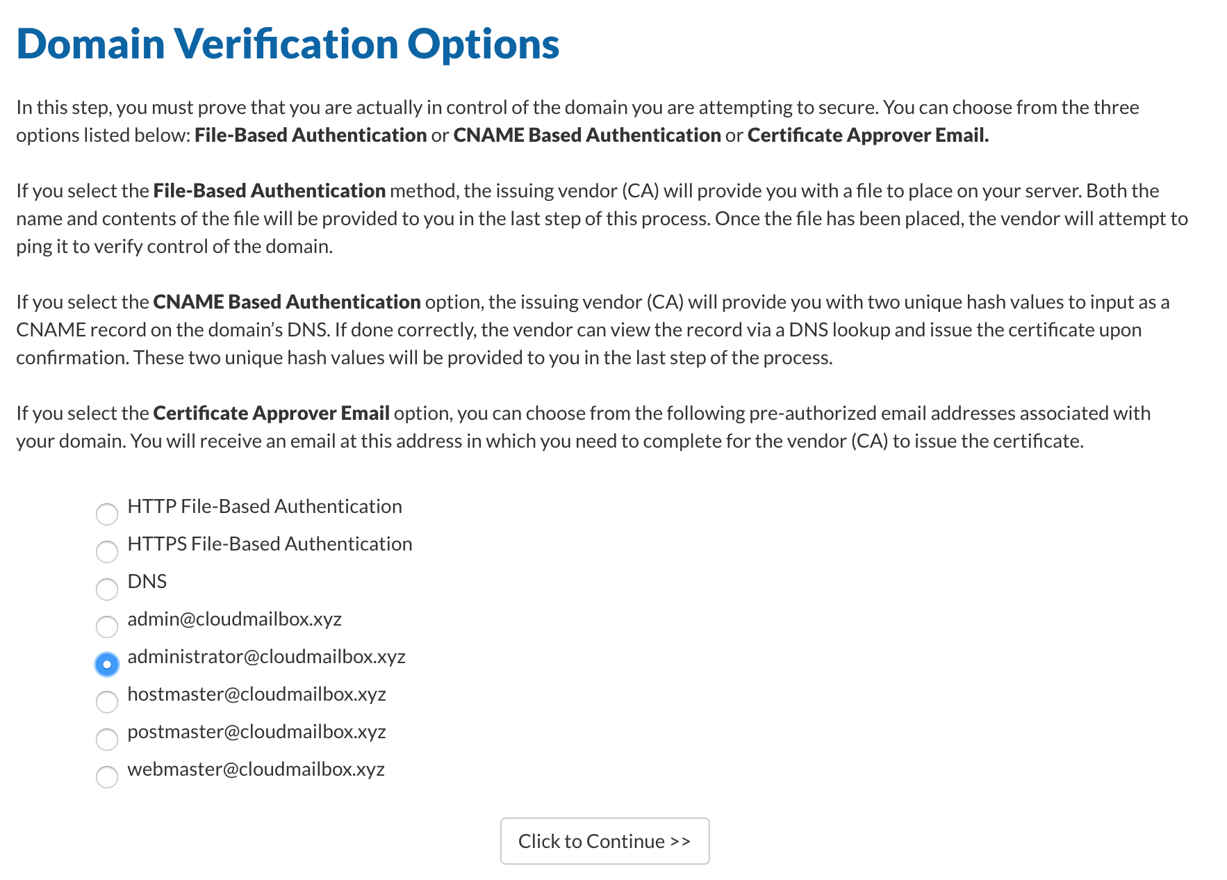Click the selected administrator@cloudmailbox.xyz radio button

pyautogui.click(x=107, y=665)
